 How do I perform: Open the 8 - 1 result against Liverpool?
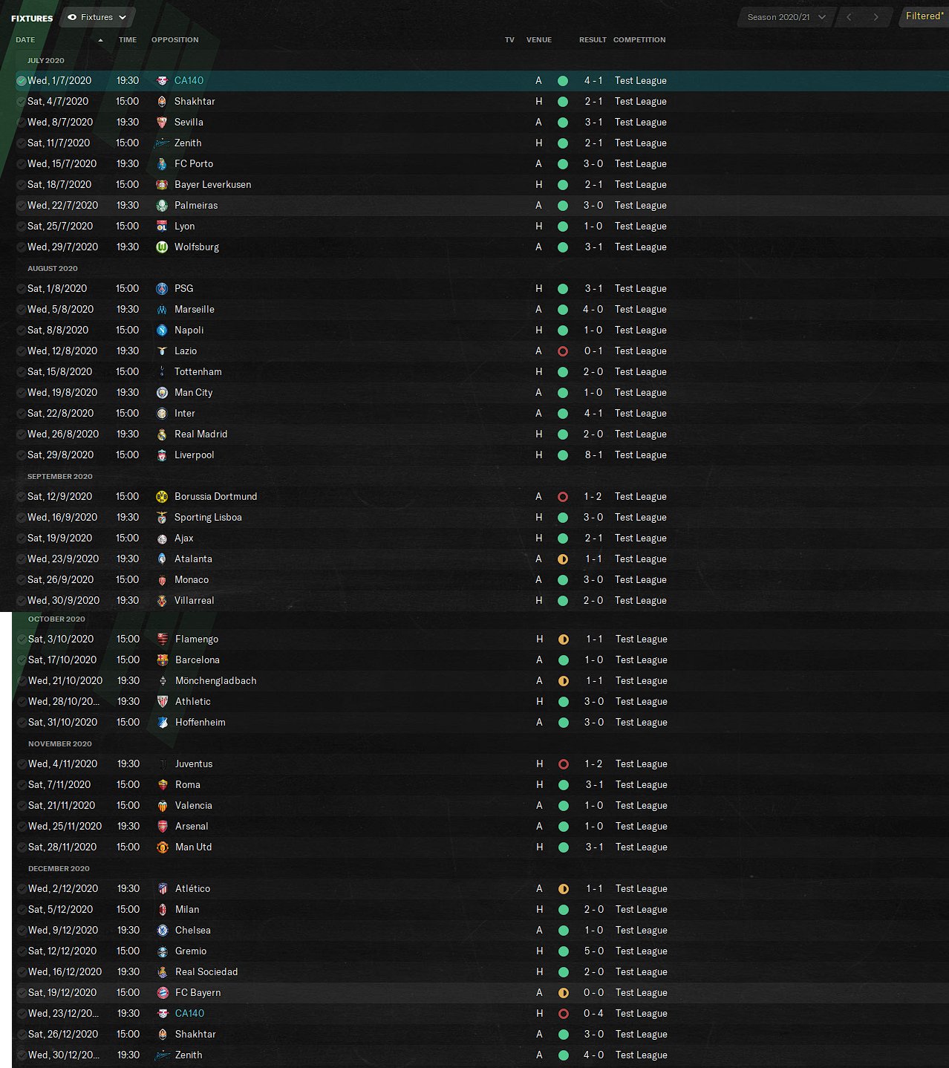[x=593, y=455]
